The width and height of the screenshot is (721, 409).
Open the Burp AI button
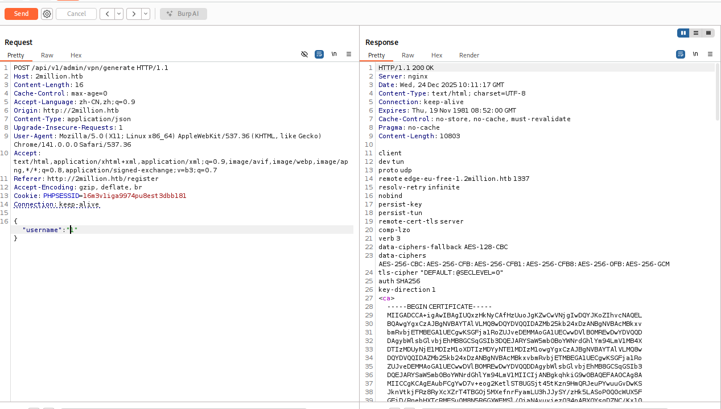tap(183, 14)
